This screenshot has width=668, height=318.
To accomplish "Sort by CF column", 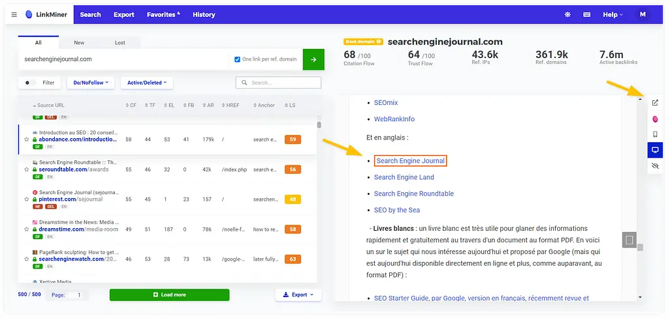I will [131, 106].
